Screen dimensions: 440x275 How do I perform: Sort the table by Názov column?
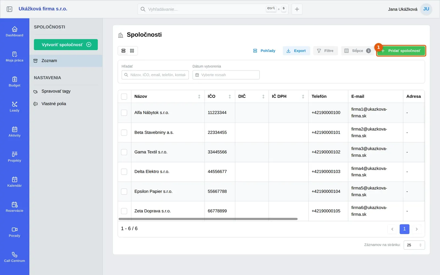coord(199,97)
